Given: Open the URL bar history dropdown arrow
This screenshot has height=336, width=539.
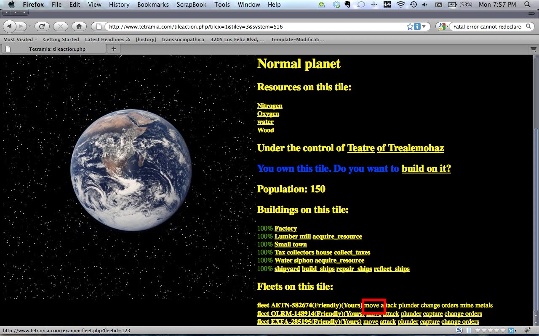Looking at the screenshot, I should tap(424, 26).
